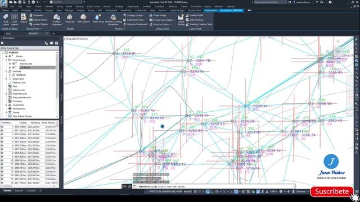Select point number 10 row
The image size is (360, 202).
click(x=29, y=160)
